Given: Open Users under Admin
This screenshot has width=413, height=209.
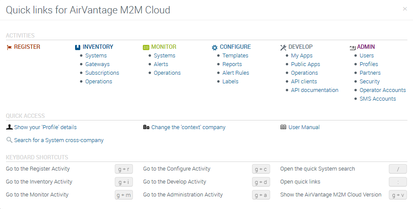Looking at the screenshot, I should pos(367,56).
